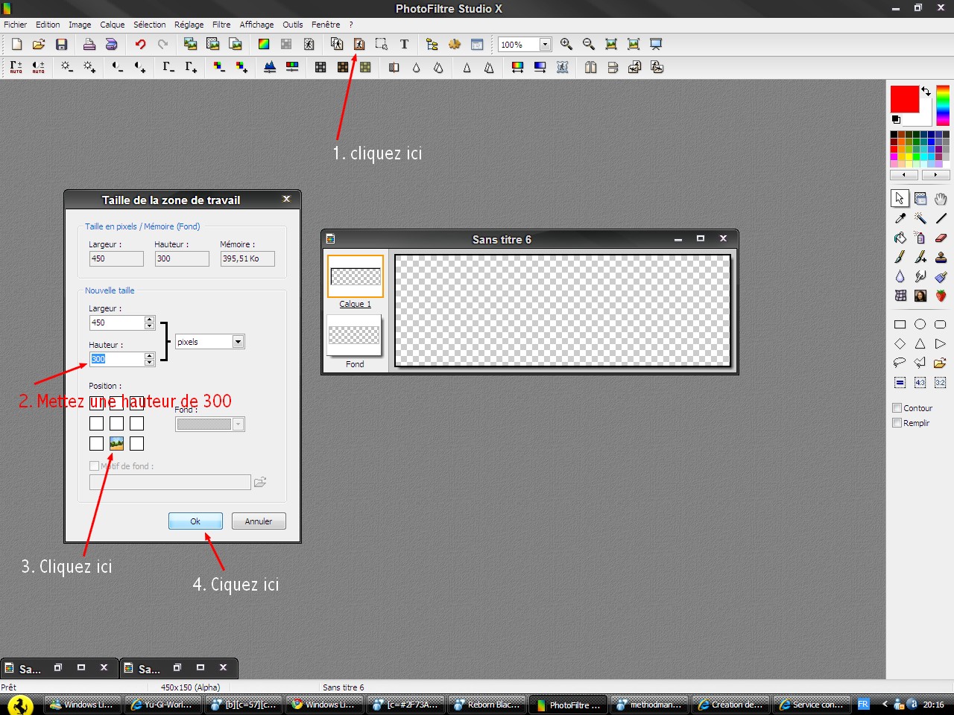
Task: Enable the Contour checkbox
Action: tap(897, 408)
